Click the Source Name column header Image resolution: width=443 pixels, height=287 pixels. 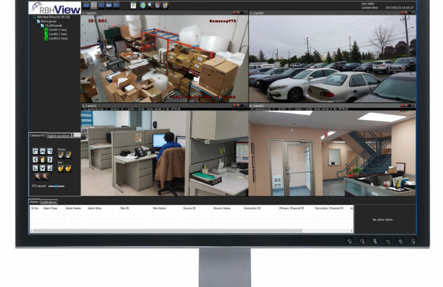coord(221,208)
